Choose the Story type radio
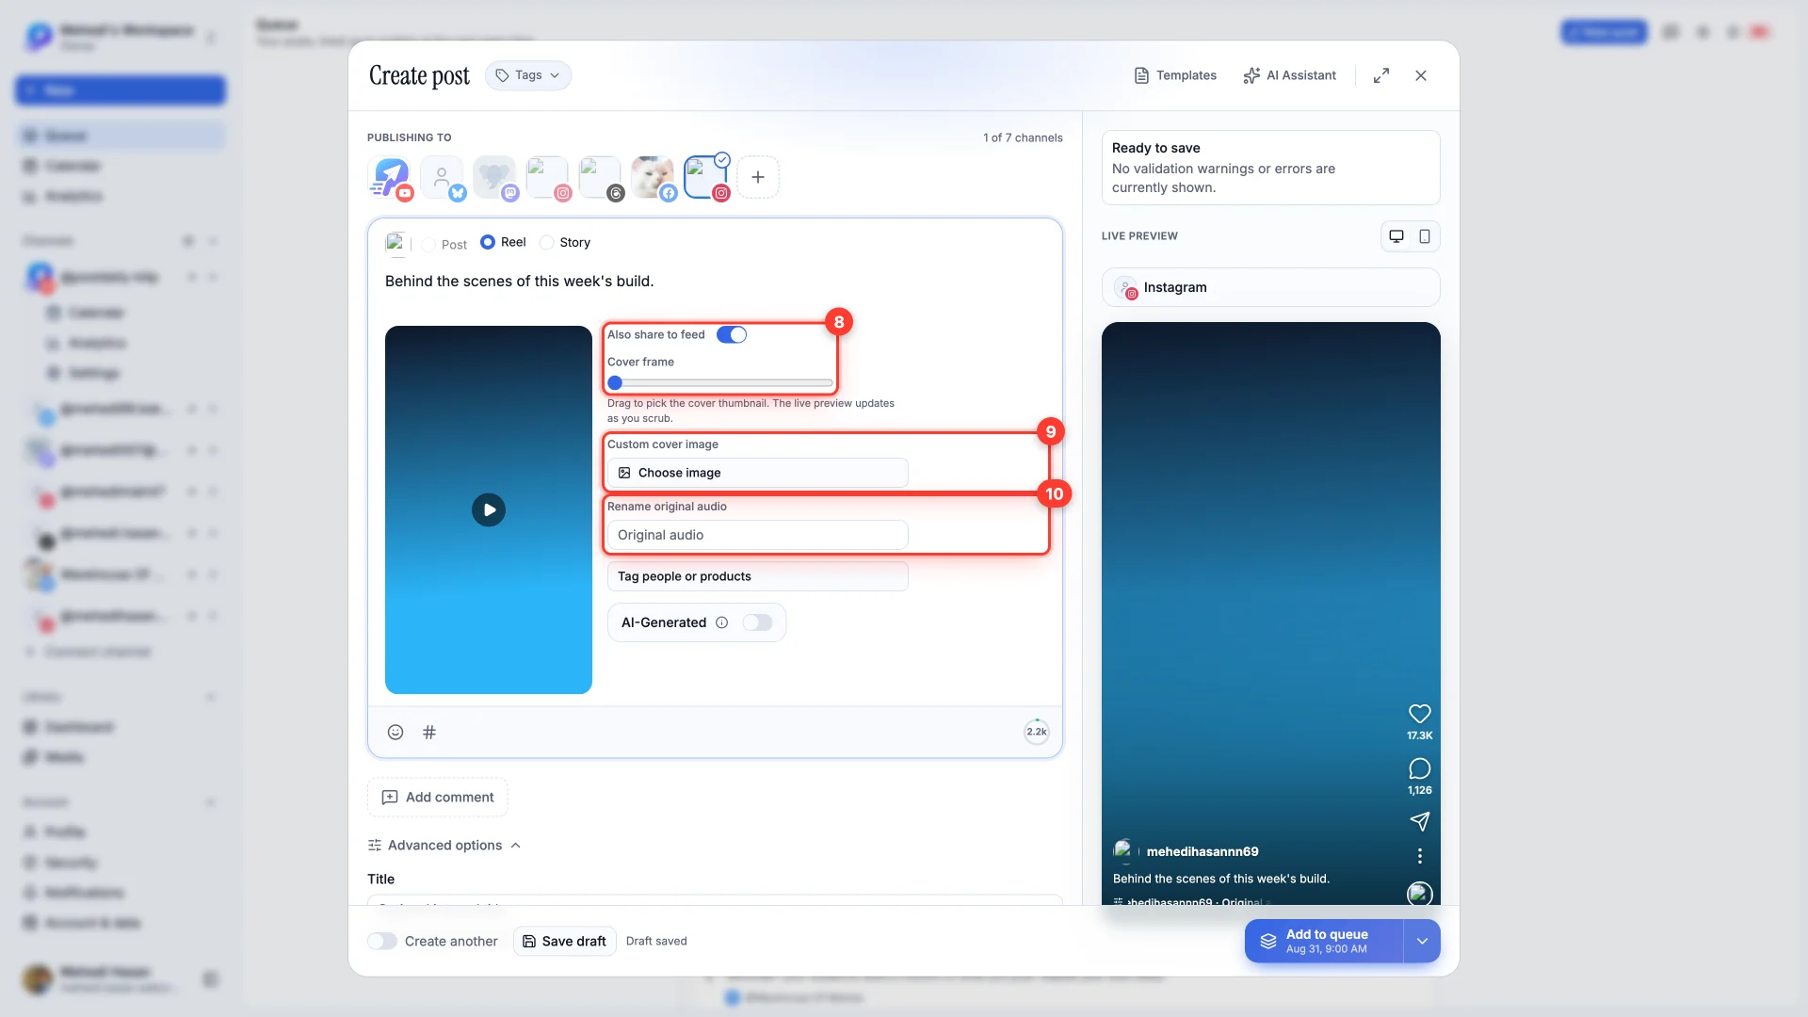1808x1017 pixels. [x=546, y=242]
